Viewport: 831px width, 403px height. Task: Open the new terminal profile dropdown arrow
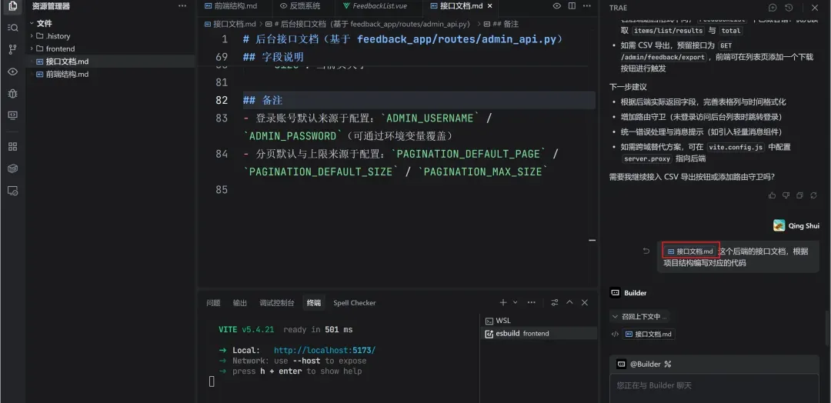click(515, 303)
